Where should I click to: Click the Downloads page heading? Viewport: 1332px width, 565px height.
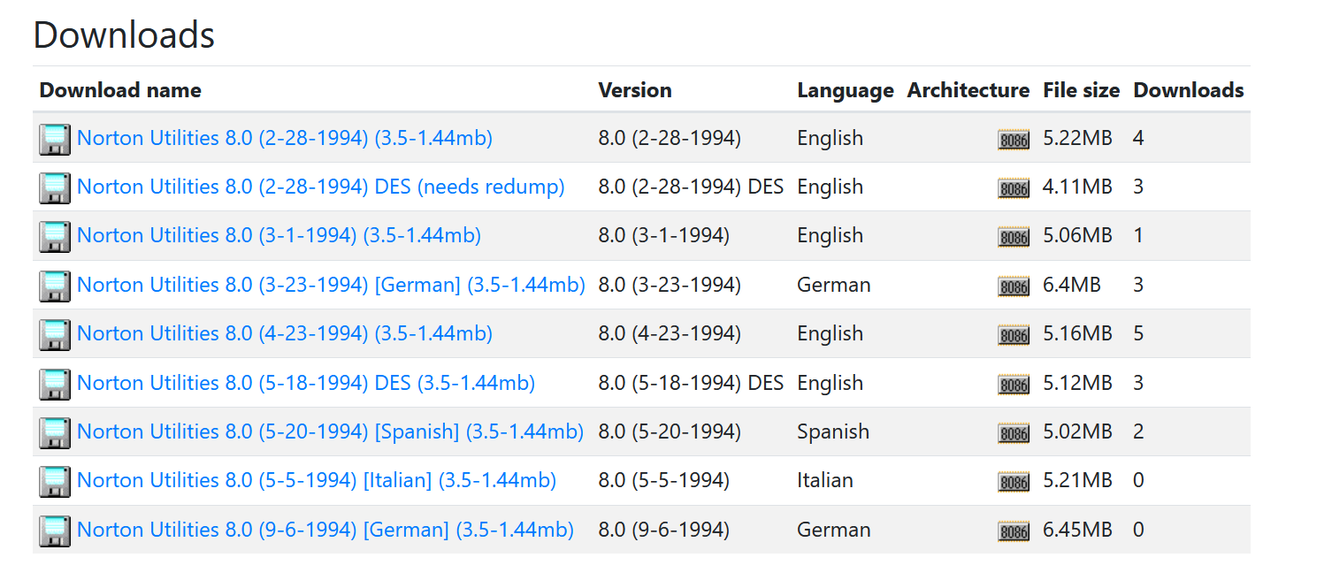pos(124,35)
